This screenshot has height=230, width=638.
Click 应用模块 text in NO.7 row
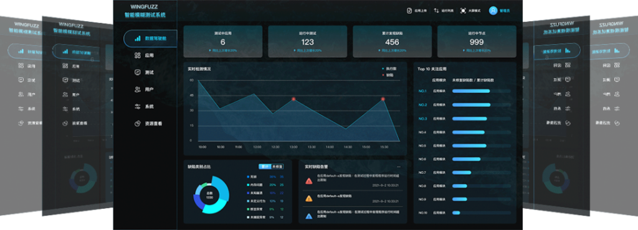[439, 172]
